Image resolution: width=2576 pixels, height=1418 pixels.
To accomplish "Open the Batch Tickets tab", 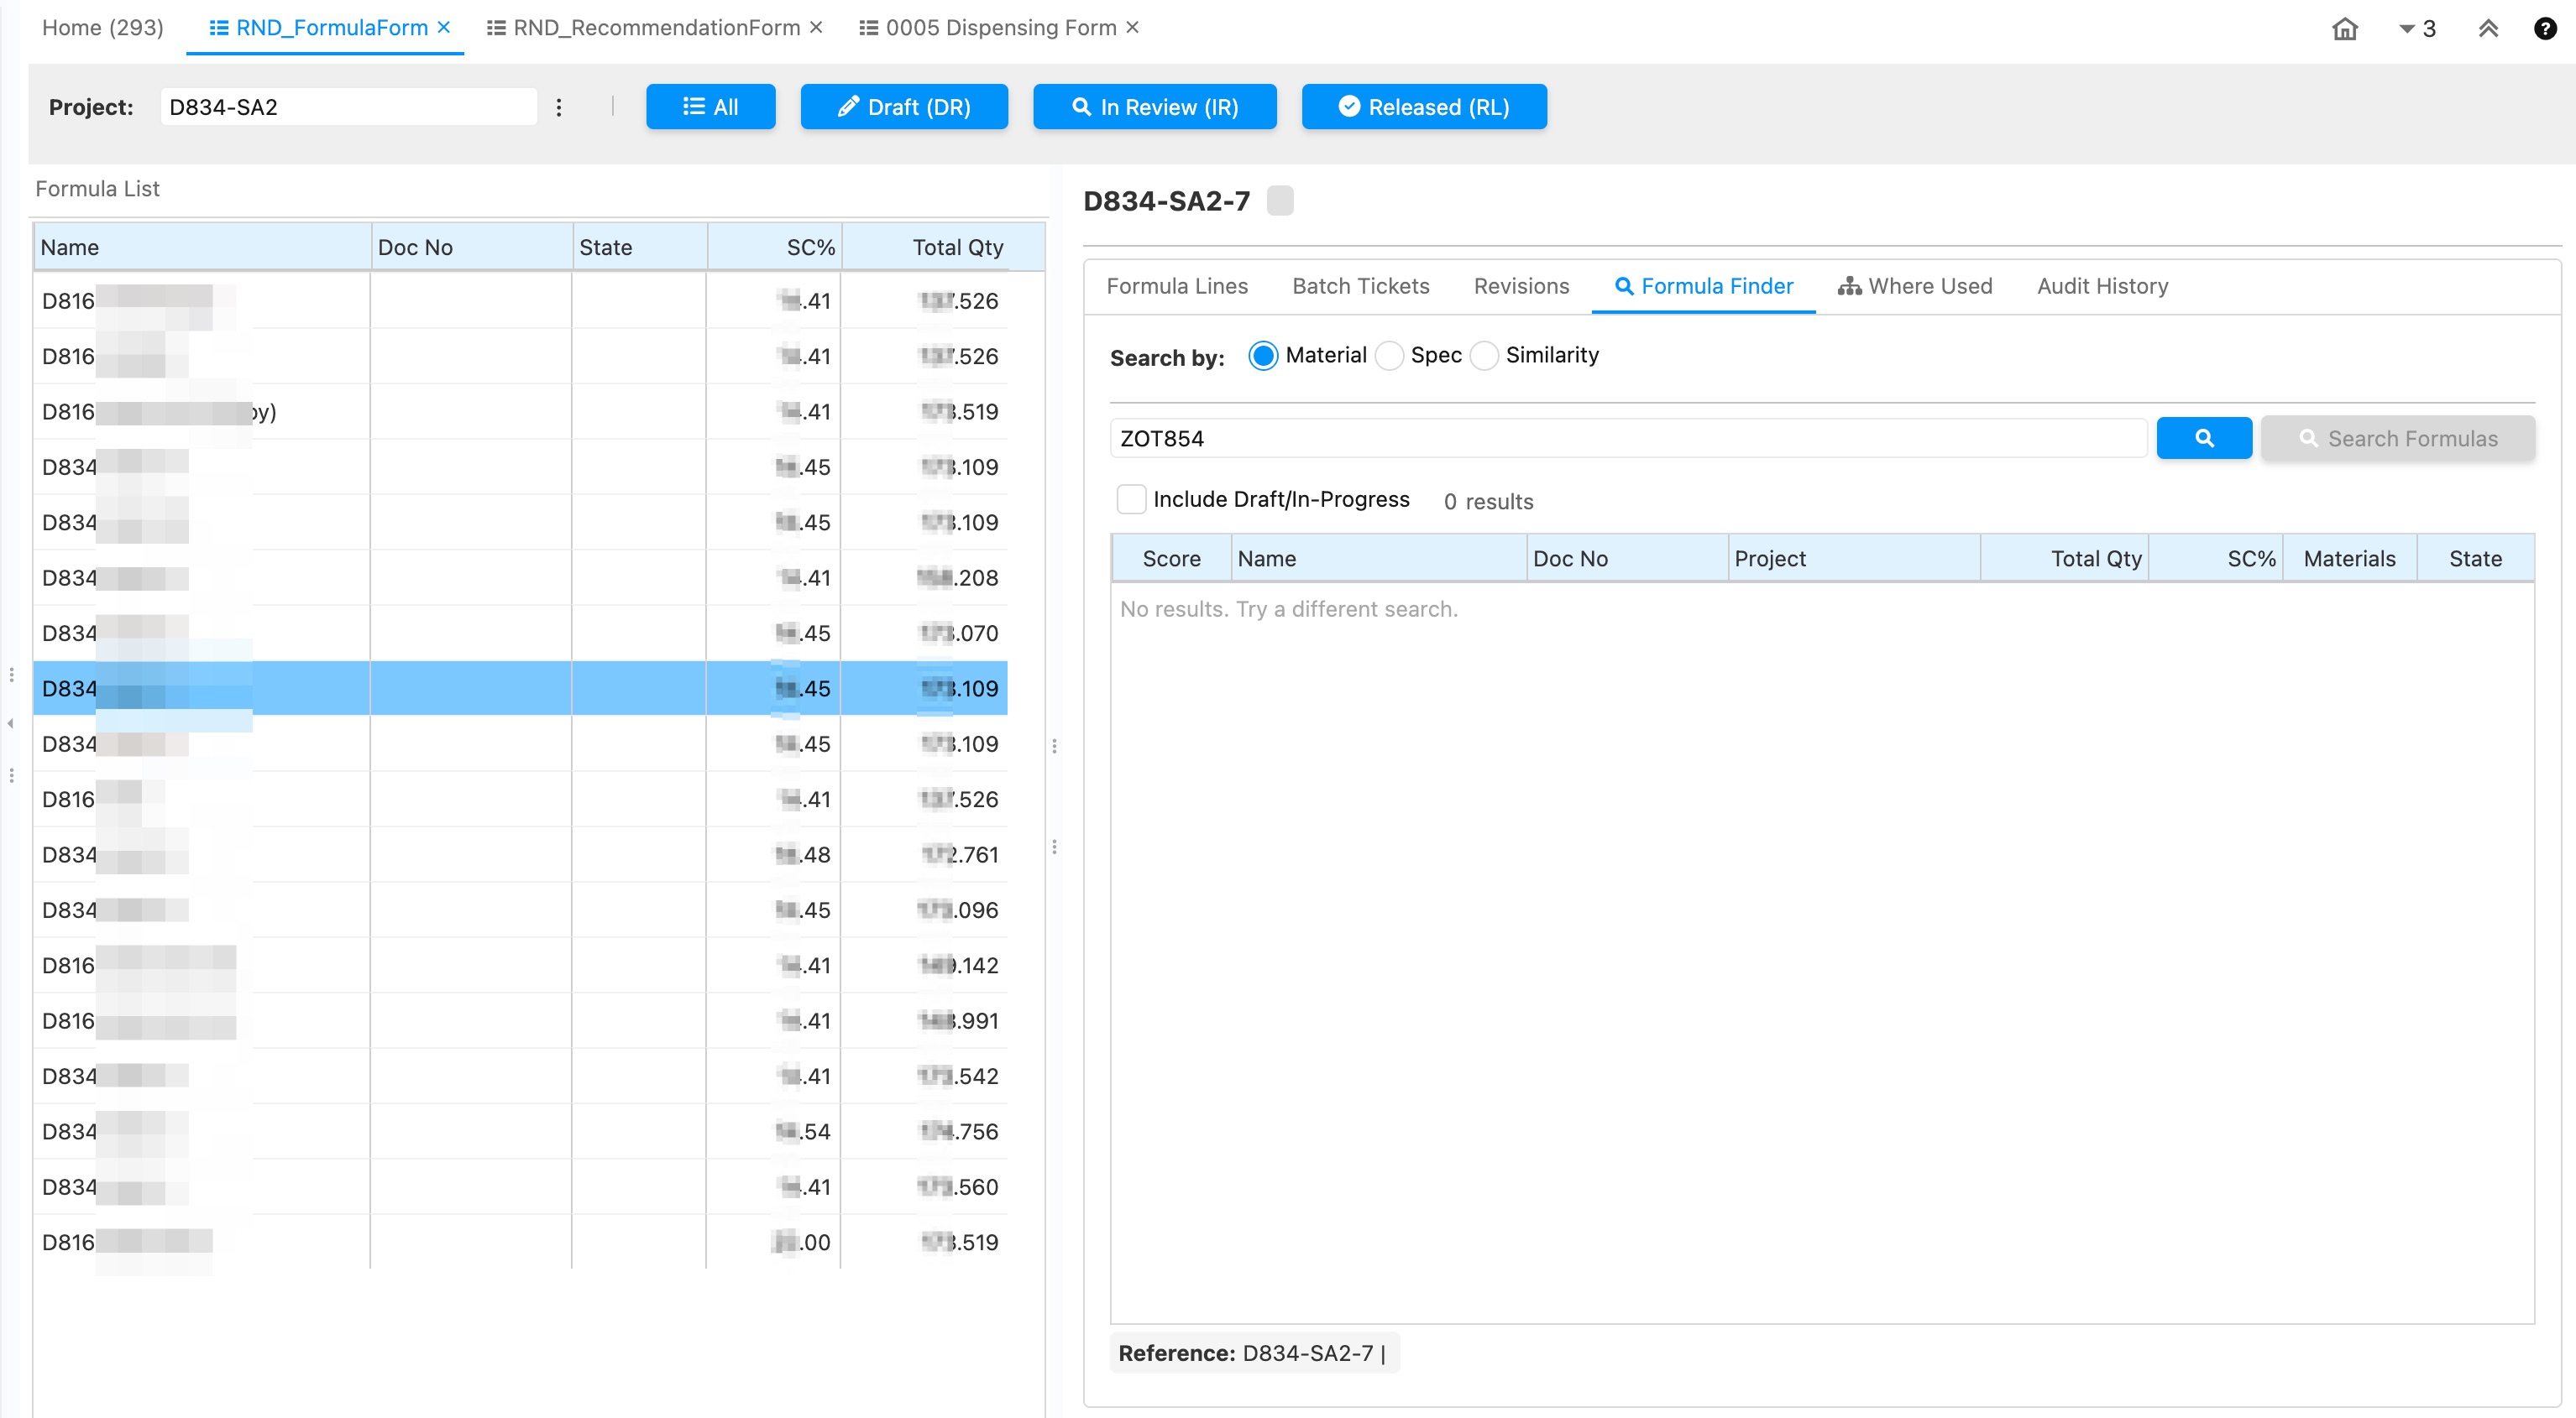I will point(1360,286).
